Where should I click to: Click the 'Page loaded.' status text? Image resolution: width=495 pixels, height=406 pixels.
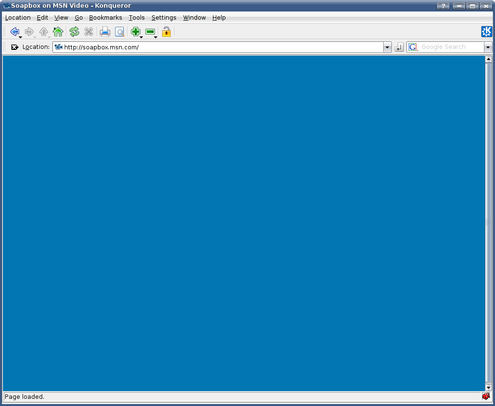[24, 396]
